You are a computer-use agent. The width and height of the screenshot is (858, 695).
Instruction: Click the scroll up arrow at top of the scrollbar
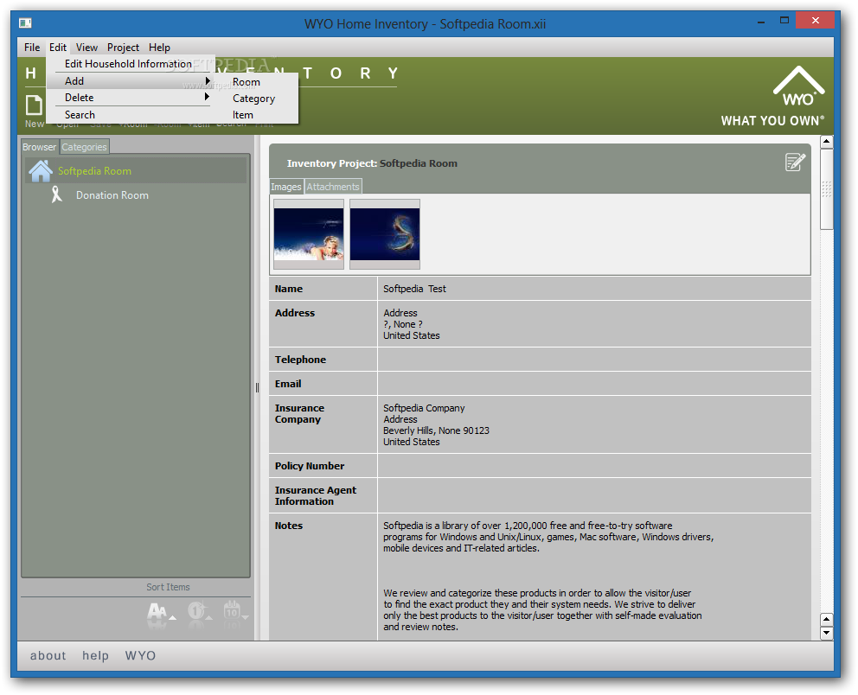click(826, 142)
